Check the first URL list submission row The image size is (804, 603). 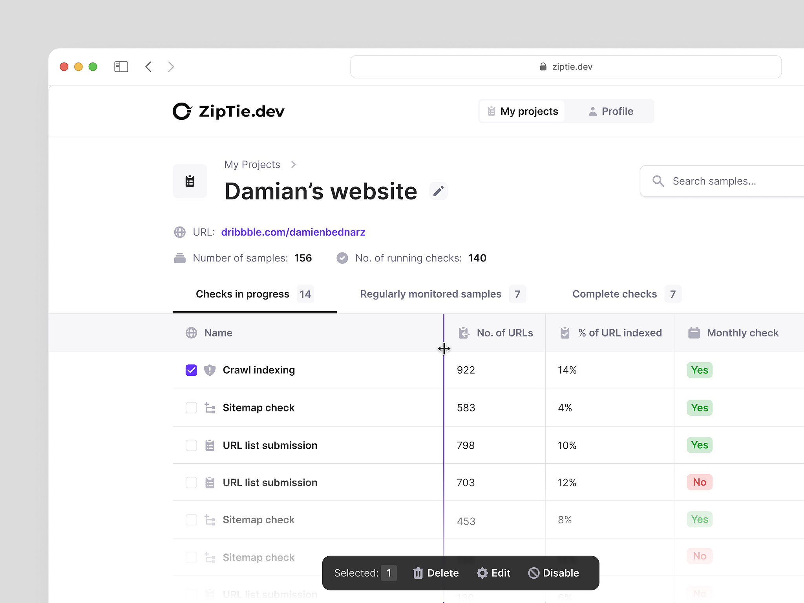pos(191,445)
